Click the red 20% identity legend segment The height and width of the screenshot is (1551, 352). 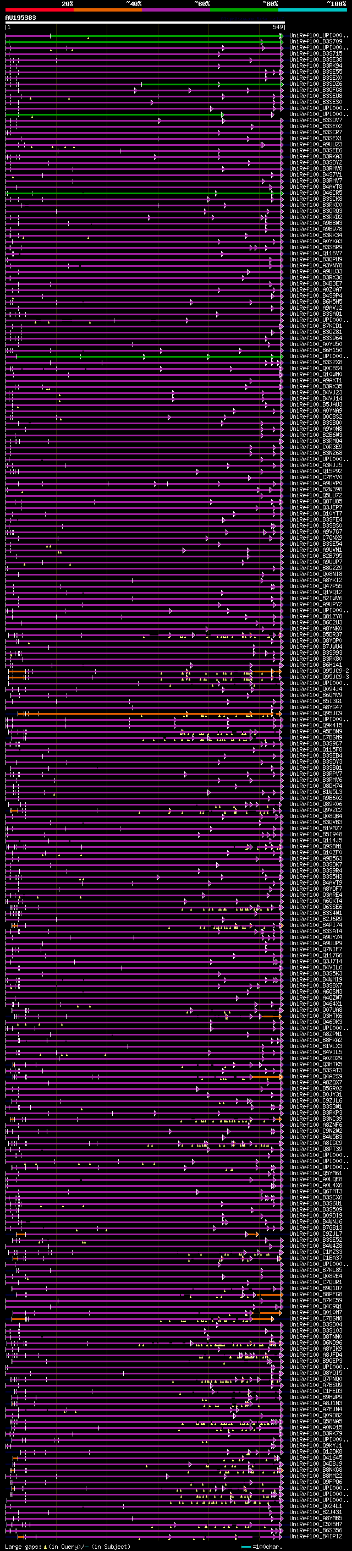pos(40,10)
